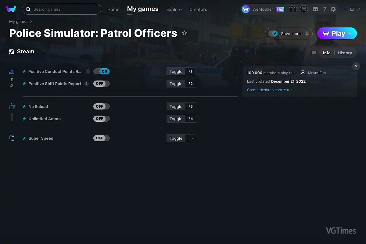Open the WeModder profile avatar
This screenshot has height=244, width=366.
coord(246,9)
